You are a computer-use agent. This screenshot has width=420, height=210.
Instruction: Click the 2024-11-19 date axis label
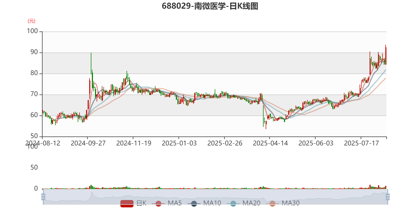pos(134,143)
